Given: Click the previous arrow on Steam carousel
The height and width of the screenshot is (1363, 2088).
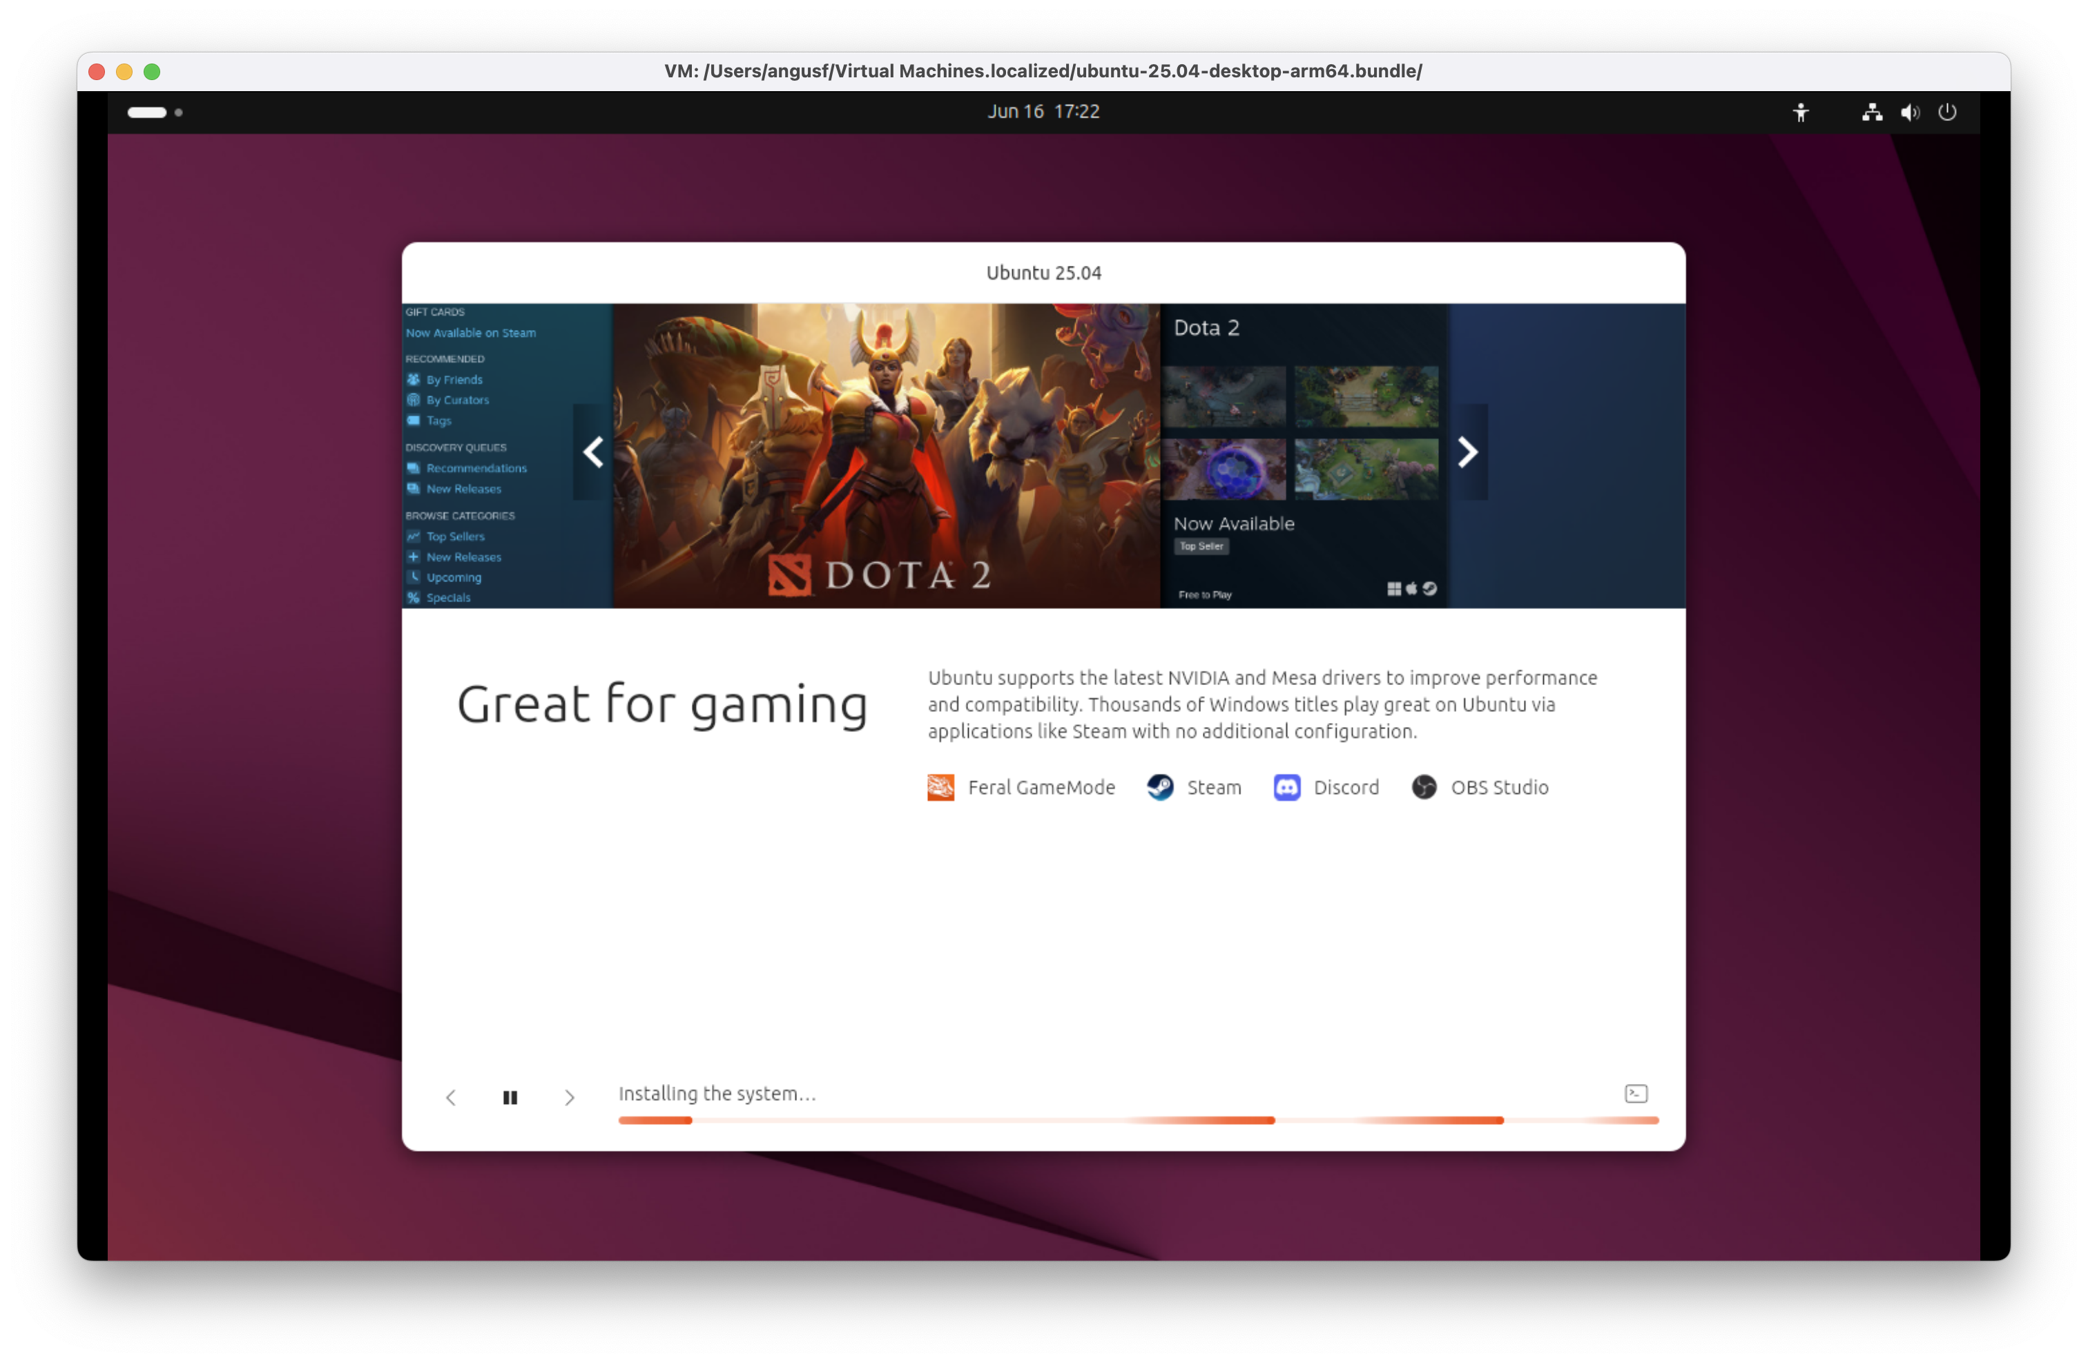Looking at the screenshot, I should [593, 451].
